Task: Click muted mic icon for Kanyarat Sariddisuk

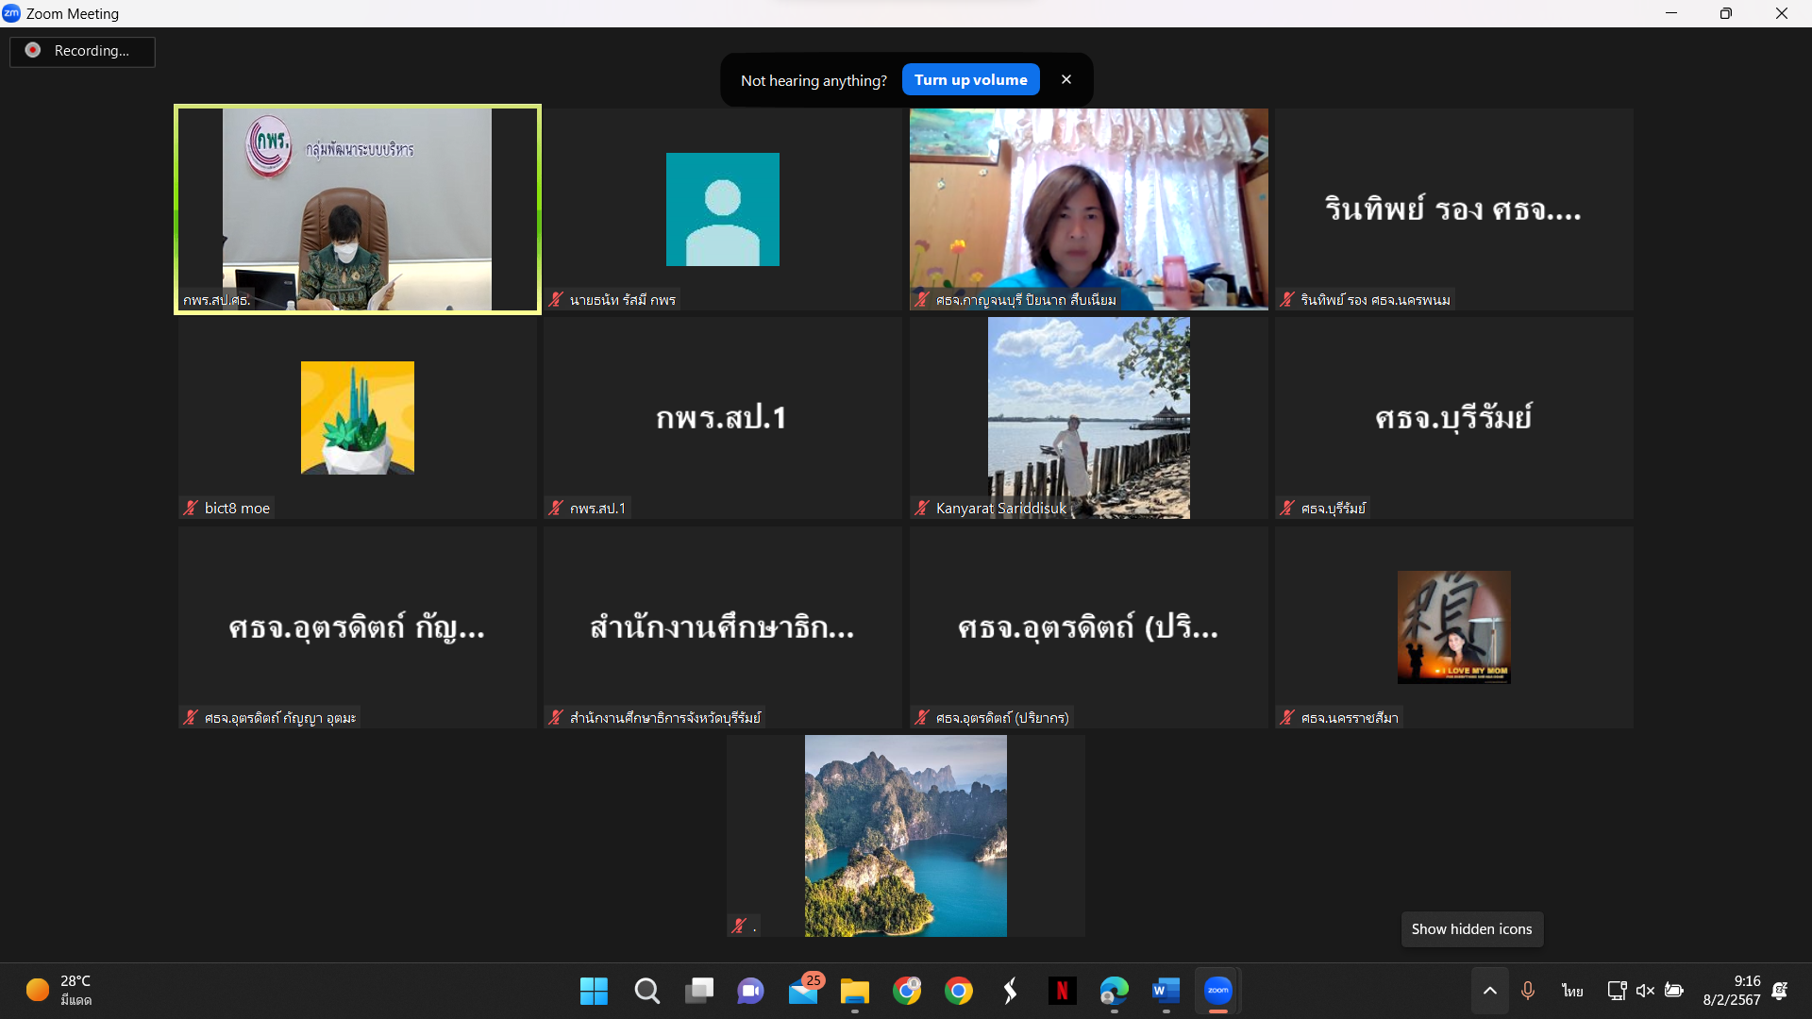Action: 922,508
